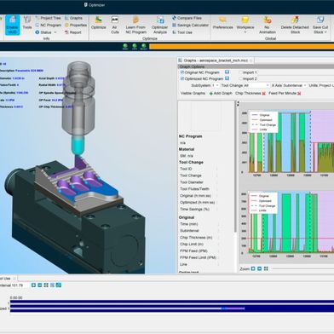Toggle Optimized NC Program checkbox
The image size is (334, 334).
pos(182,78)
